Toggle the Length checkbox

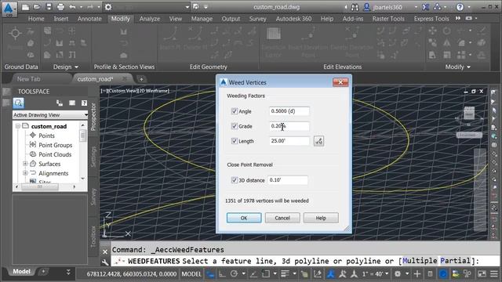[x=234, y=141]
